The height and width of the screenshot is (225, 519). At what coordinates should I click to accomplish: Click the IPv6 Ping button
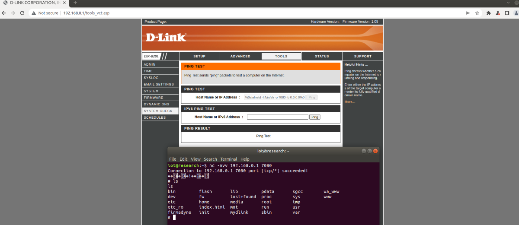(x=315, y=117)
